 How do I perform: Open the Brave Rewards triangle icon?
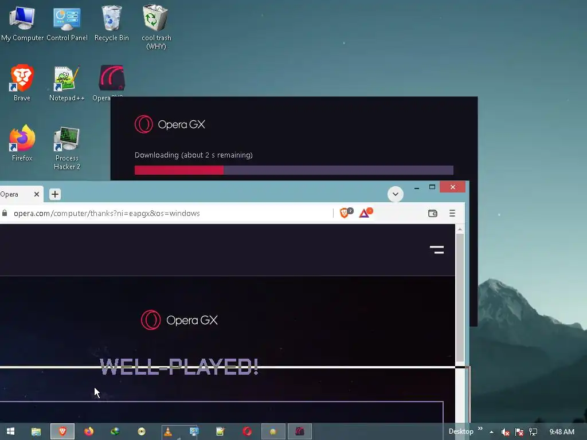[x=364, y=213]
